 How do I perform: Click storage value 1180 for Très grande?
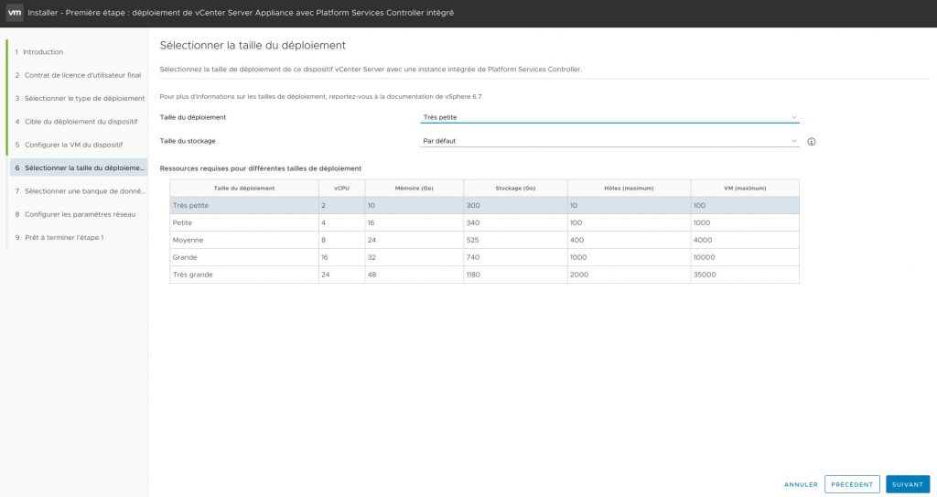click(x=473, y=275)
